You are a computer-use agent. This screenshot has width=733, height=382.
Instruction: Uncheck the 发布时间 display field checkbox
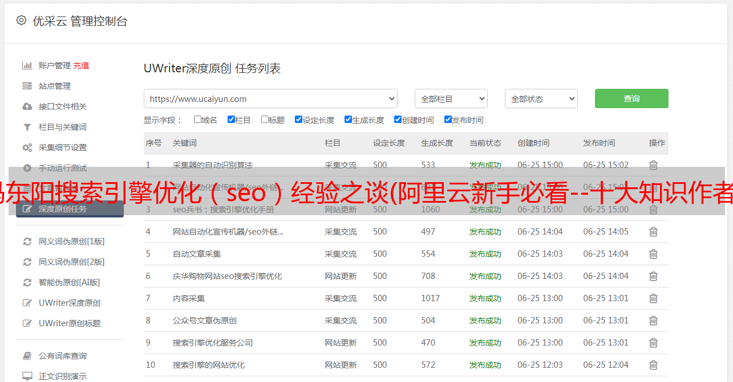point(448,120)
